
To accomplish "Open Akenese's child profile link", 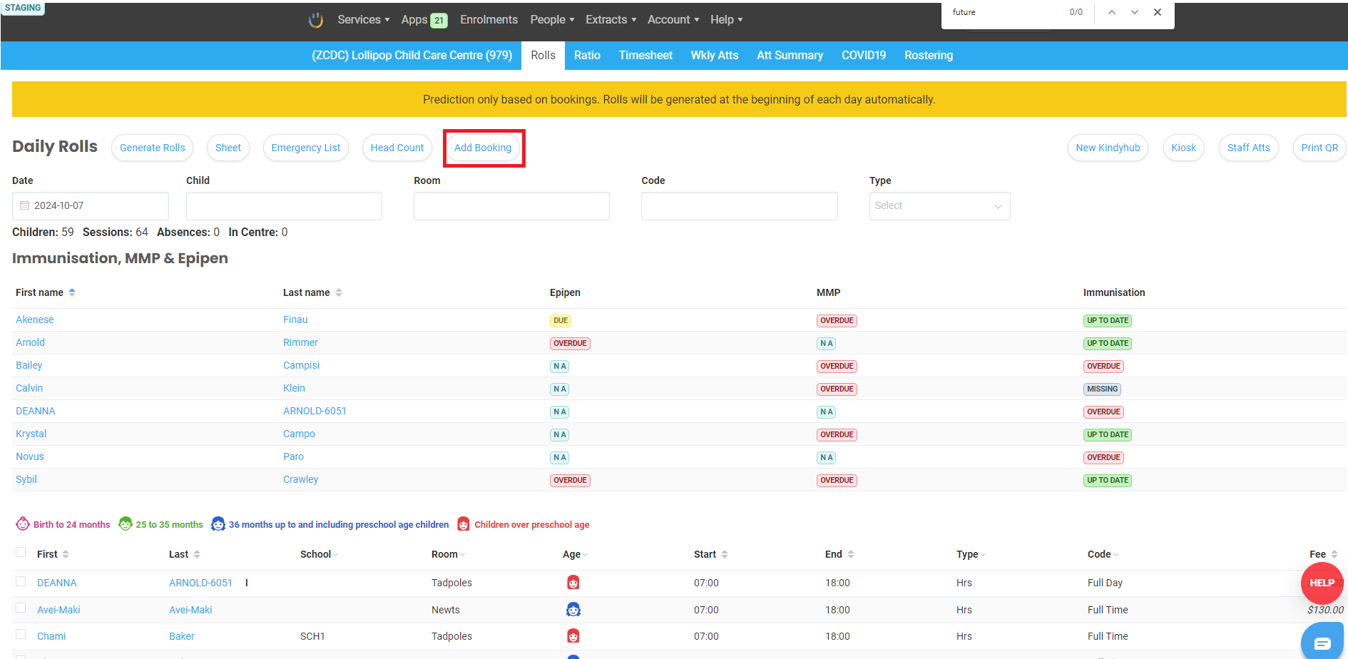I will click(35, 320).
